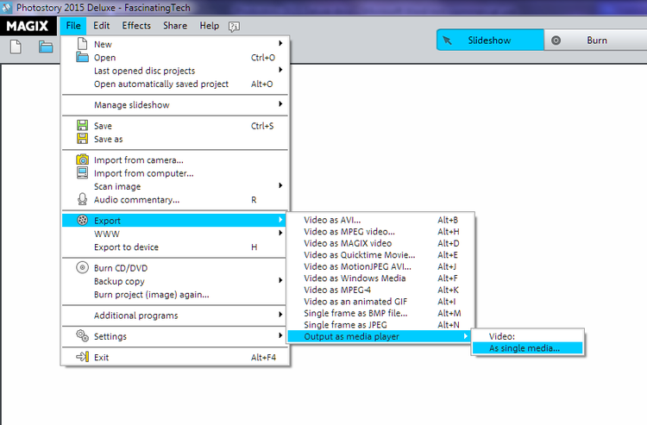
Task: Open the Share menu
Action: point(175,26)
